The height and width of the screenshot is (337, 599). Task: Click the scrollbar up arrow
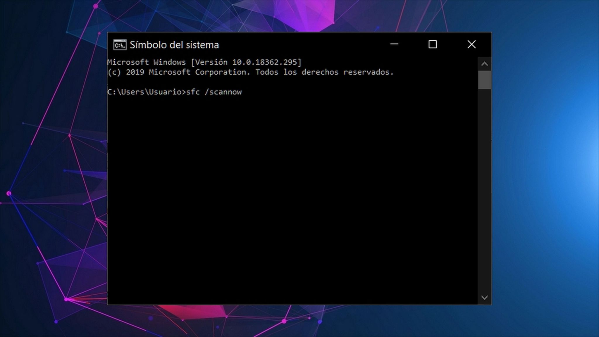484,63
